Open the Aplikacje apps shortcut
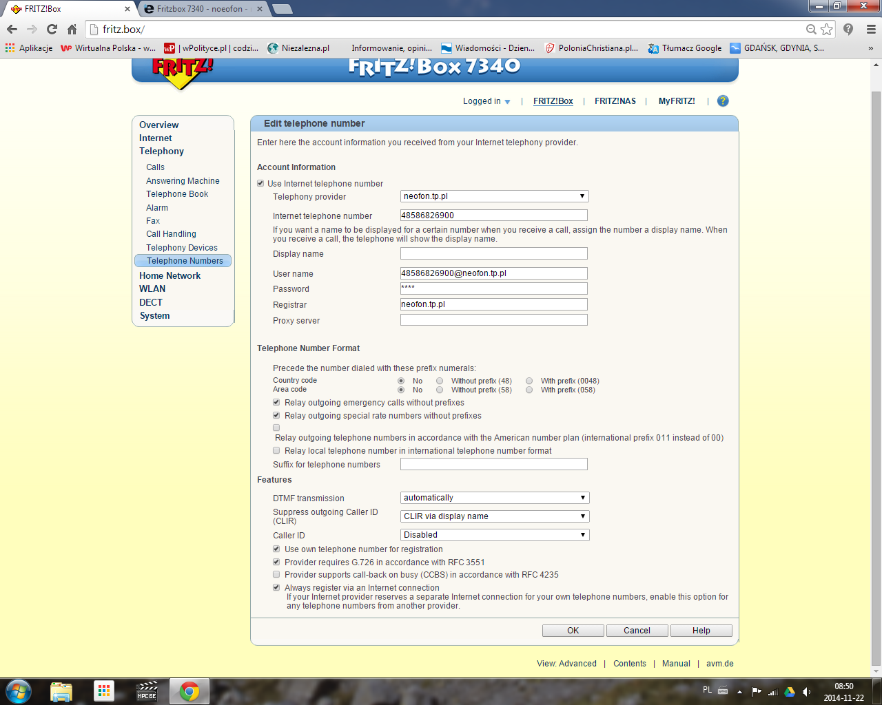The height and width of the screenshot is (705, 882). (x=29, y=48)
